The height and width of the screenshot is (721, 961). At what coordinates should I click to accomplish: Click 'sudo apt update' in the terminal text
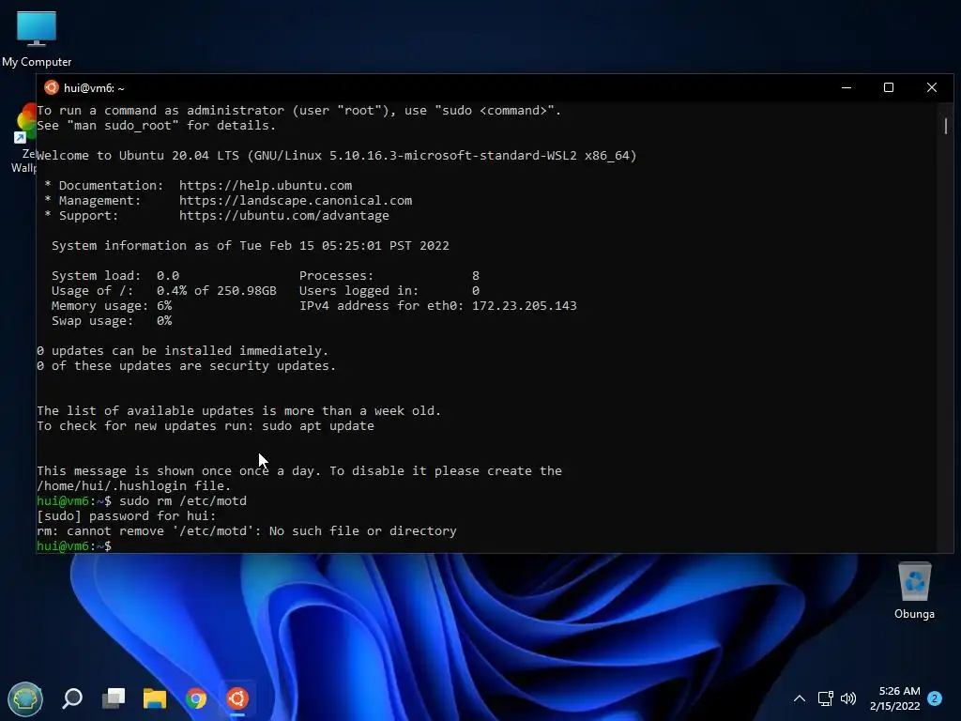[317, 425]
